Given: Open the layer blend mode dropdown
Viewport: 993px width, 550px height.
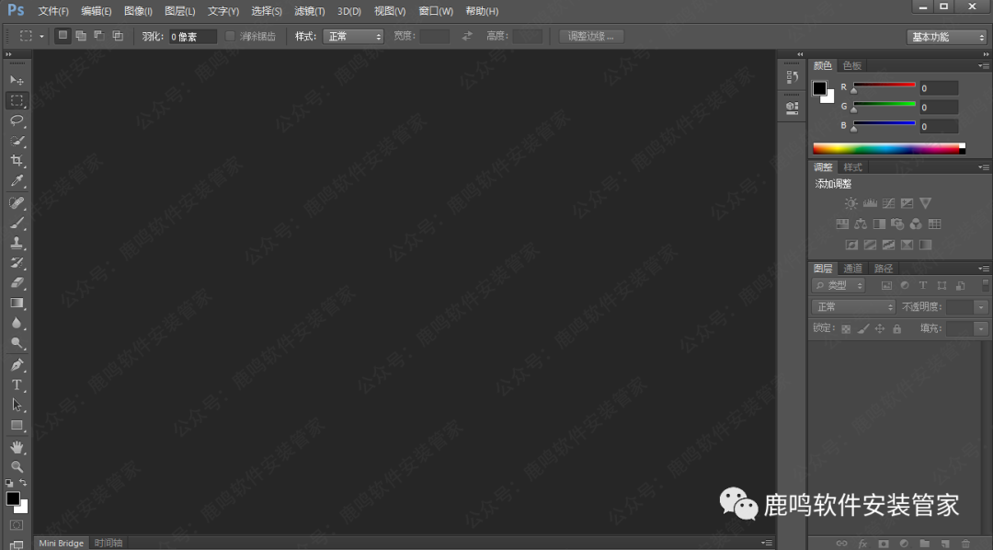Looking at the screenshot, I should coord(853,307).
